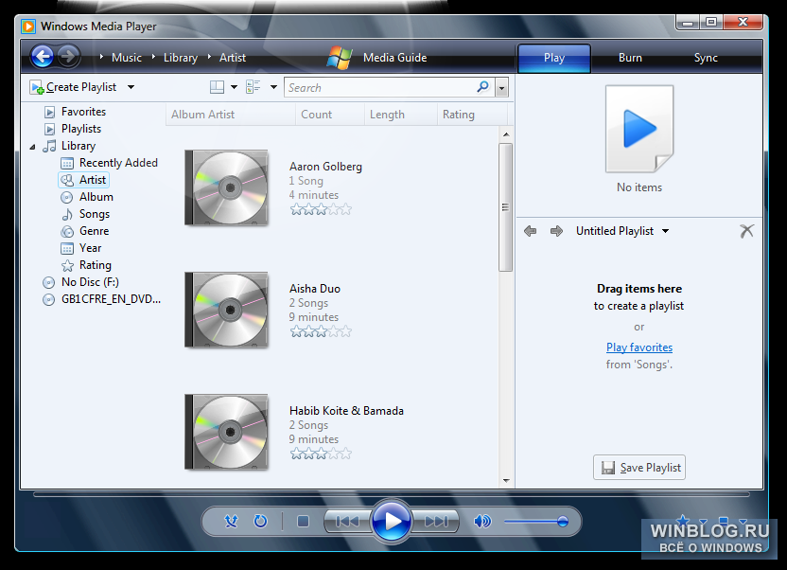The height and width of the screenshot is (570, 787).
Task: Open the search options dropdown
Action: 502,88
